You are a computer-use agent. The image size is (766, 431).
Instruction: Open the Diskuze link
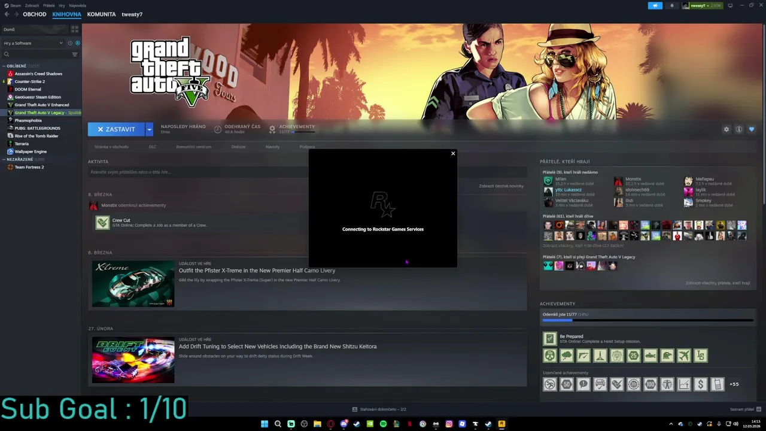[238, 147]
